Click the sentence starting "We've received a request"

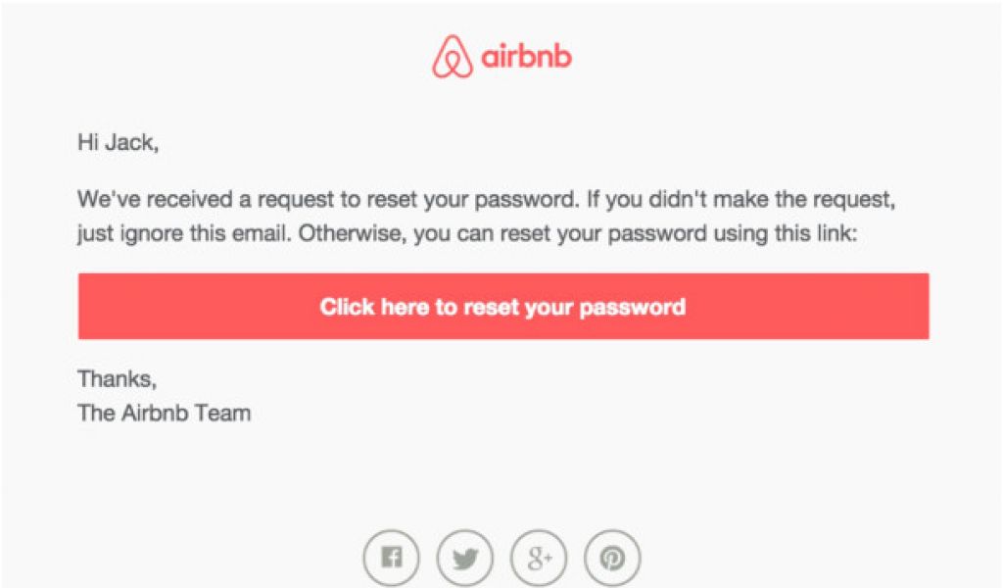click(x=328, y=200)
